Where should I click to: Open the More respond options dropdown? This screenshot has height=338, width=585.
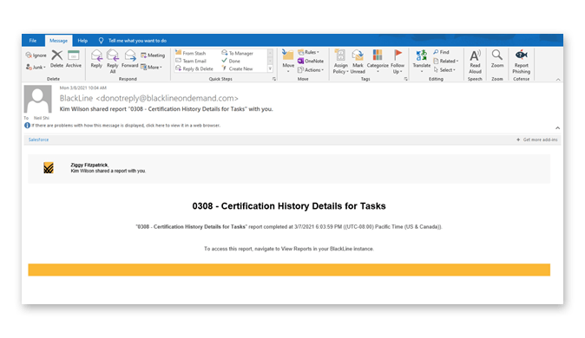pyautogui.click(x=152, y=67)
